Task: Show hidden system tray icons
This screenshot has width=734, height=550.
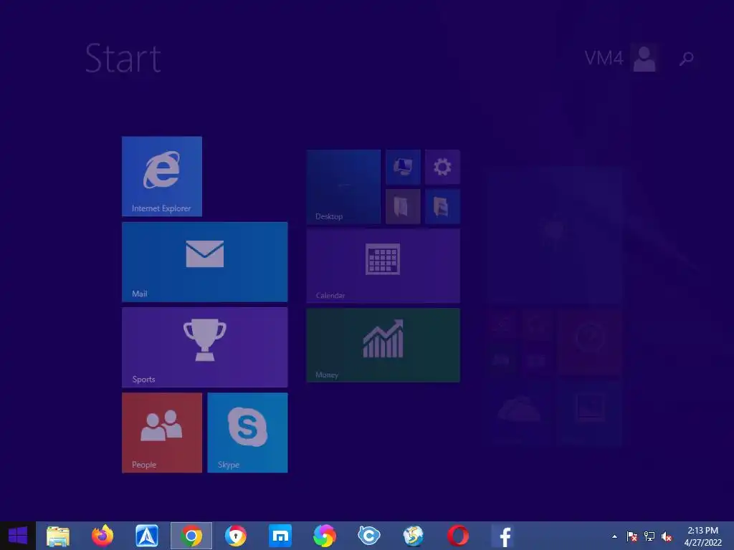Action: pyautogui.click(x=614, y=536)
